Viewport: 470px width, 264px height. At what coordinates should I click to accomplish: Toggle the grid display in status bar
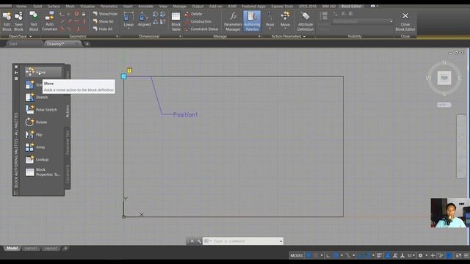click(x=308, y=255)
